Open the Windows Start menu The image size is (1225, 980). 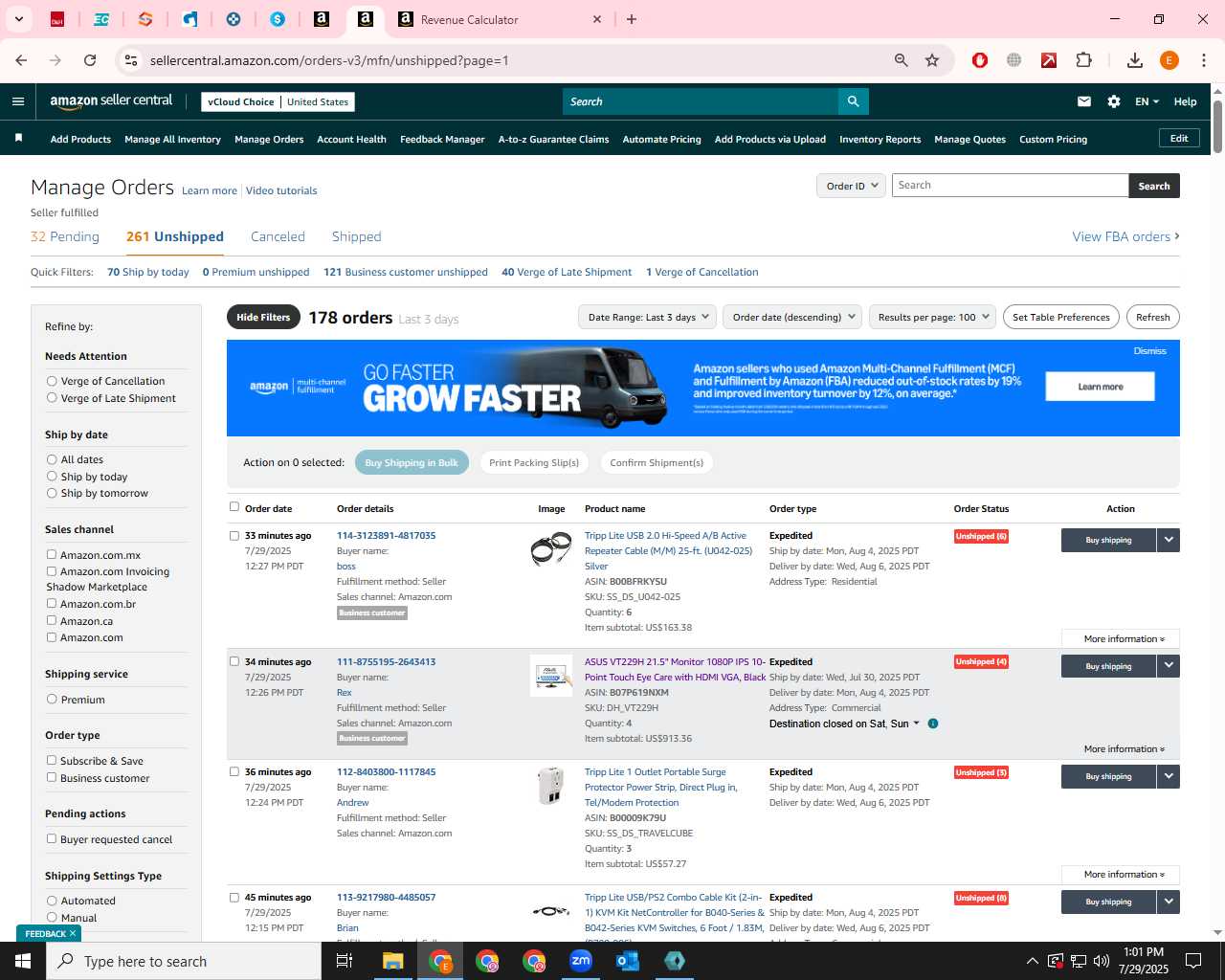coord(23,961)
